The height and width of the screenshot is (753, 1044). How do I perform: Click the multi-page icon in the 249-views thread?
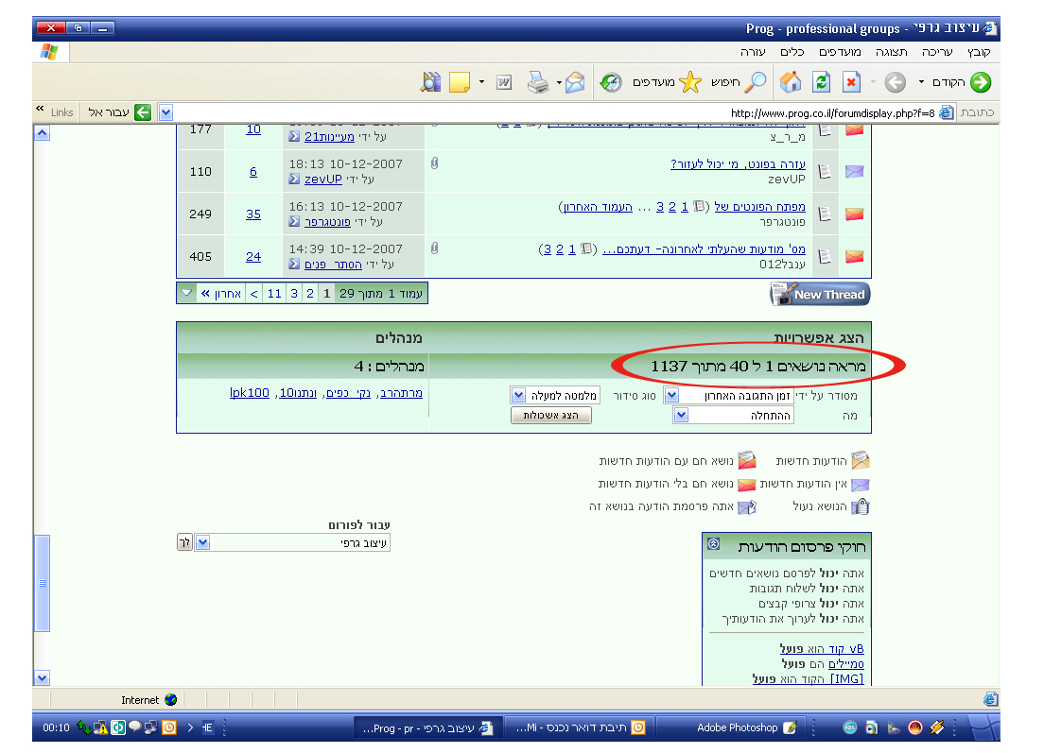tap(699, 206)
